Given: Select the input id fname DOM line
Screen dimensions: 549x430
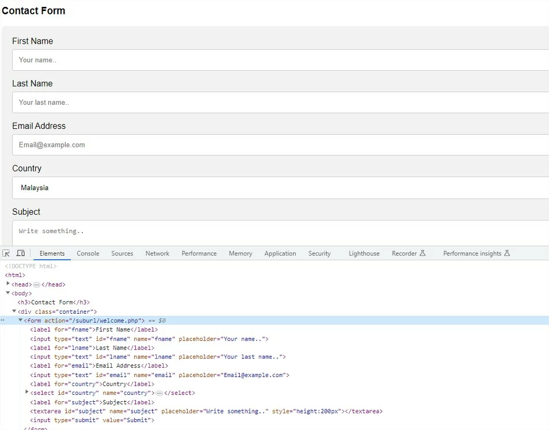Looking at the screenshot, I should [x=149, y=339].
